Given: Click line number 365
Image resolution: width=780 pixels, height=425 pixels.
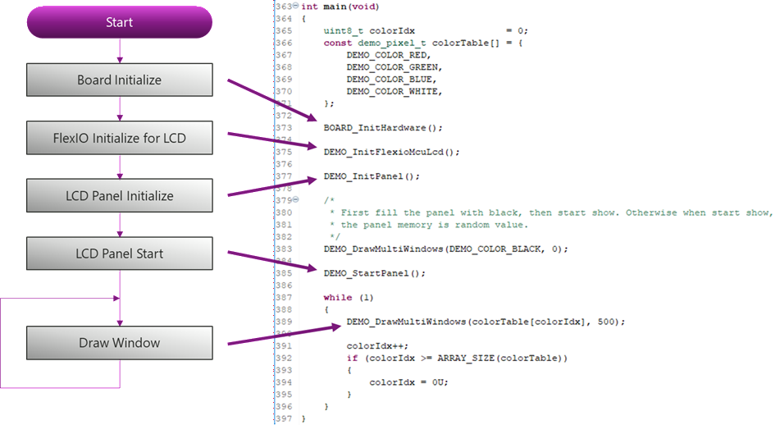Looking at the screenshot, I should pos(284,31).
